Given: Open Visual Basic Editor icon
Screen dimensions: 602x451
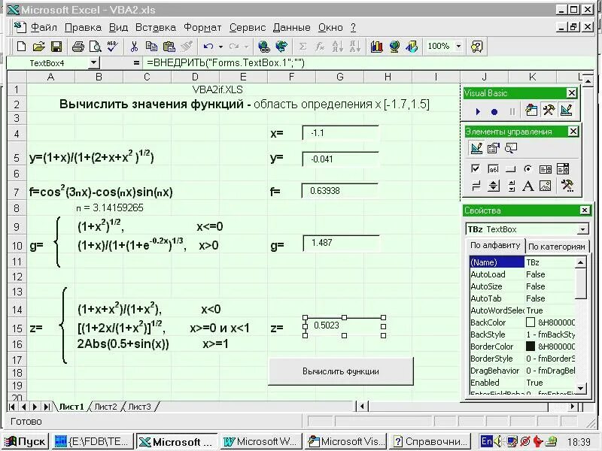Looking at the screenshot, I should pyautogui.click(x=531, y=110).
